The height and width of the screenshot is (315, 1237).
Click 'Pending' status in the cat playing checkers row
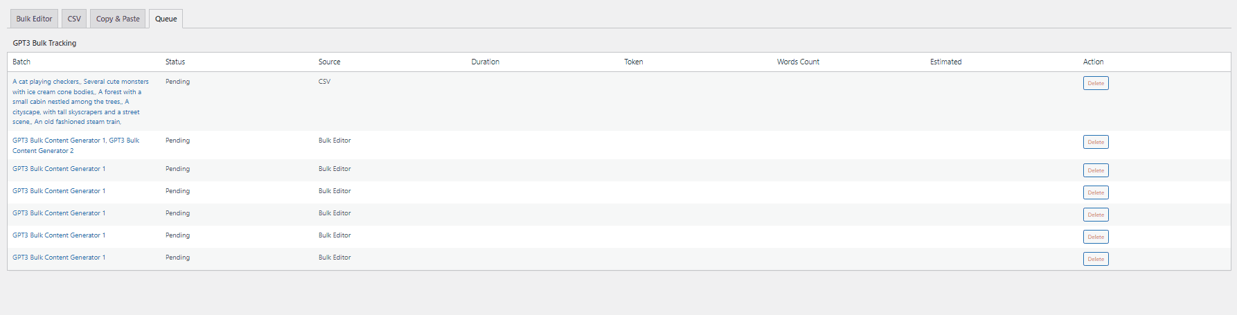click(x=177, y=82)
